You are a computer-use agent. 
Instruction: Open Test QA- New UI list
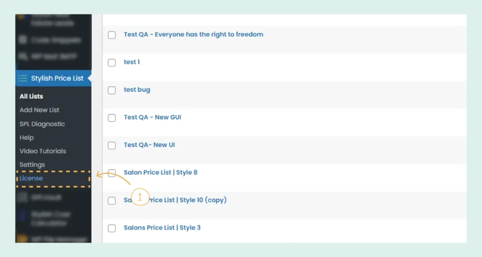pyautogui.click(x=149, y=145)
